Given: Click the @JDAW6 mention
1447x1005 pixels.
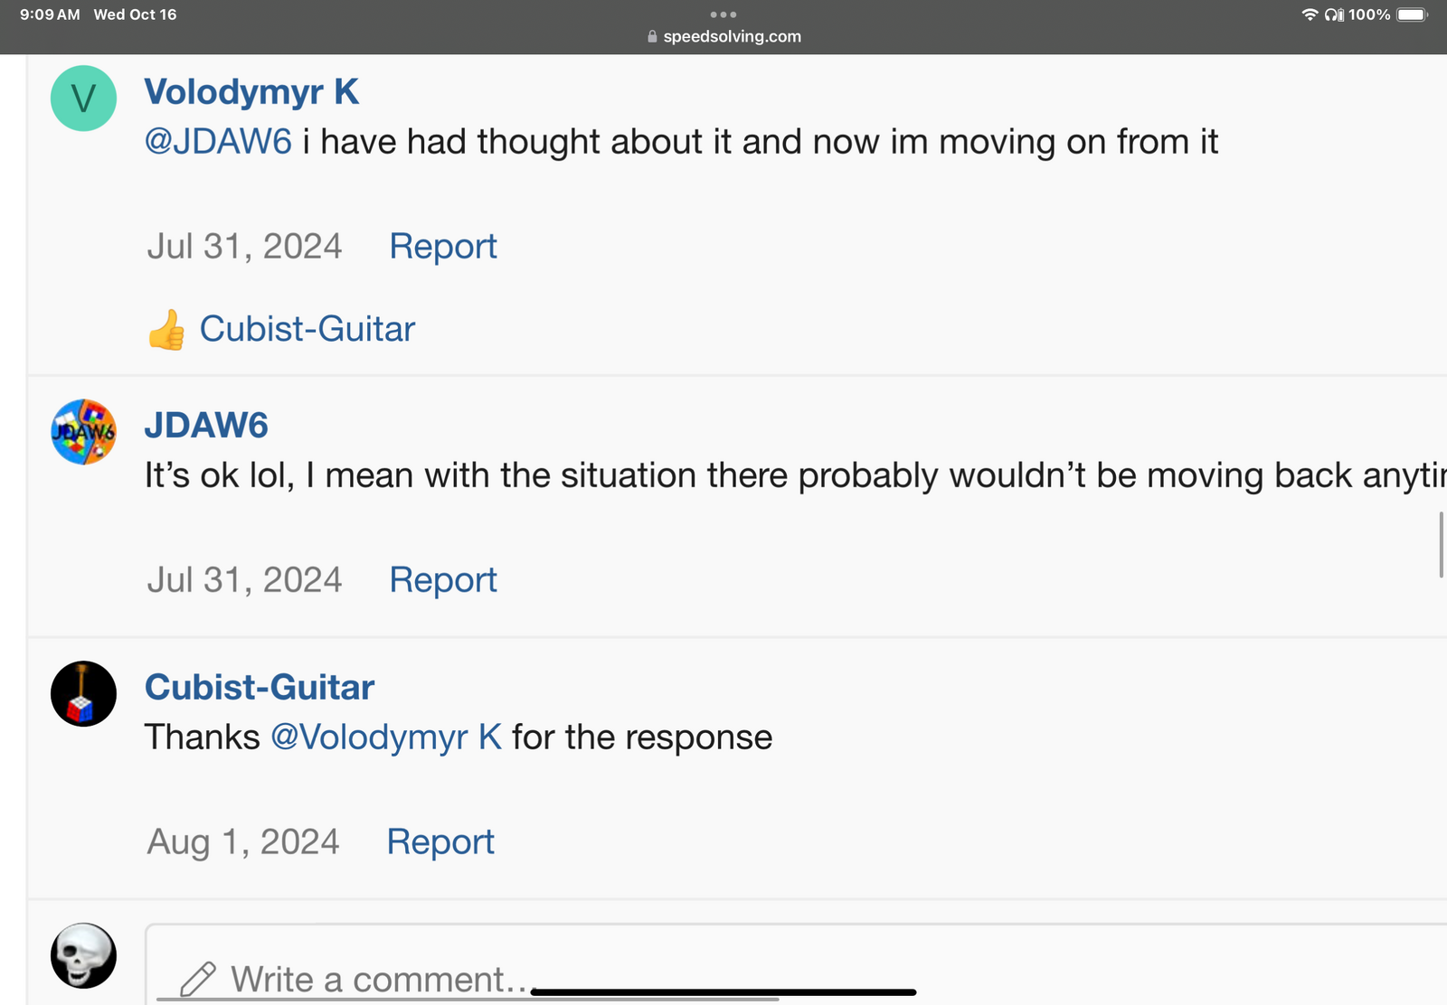Looking at the screenshot, I should [x=218, y=142].
